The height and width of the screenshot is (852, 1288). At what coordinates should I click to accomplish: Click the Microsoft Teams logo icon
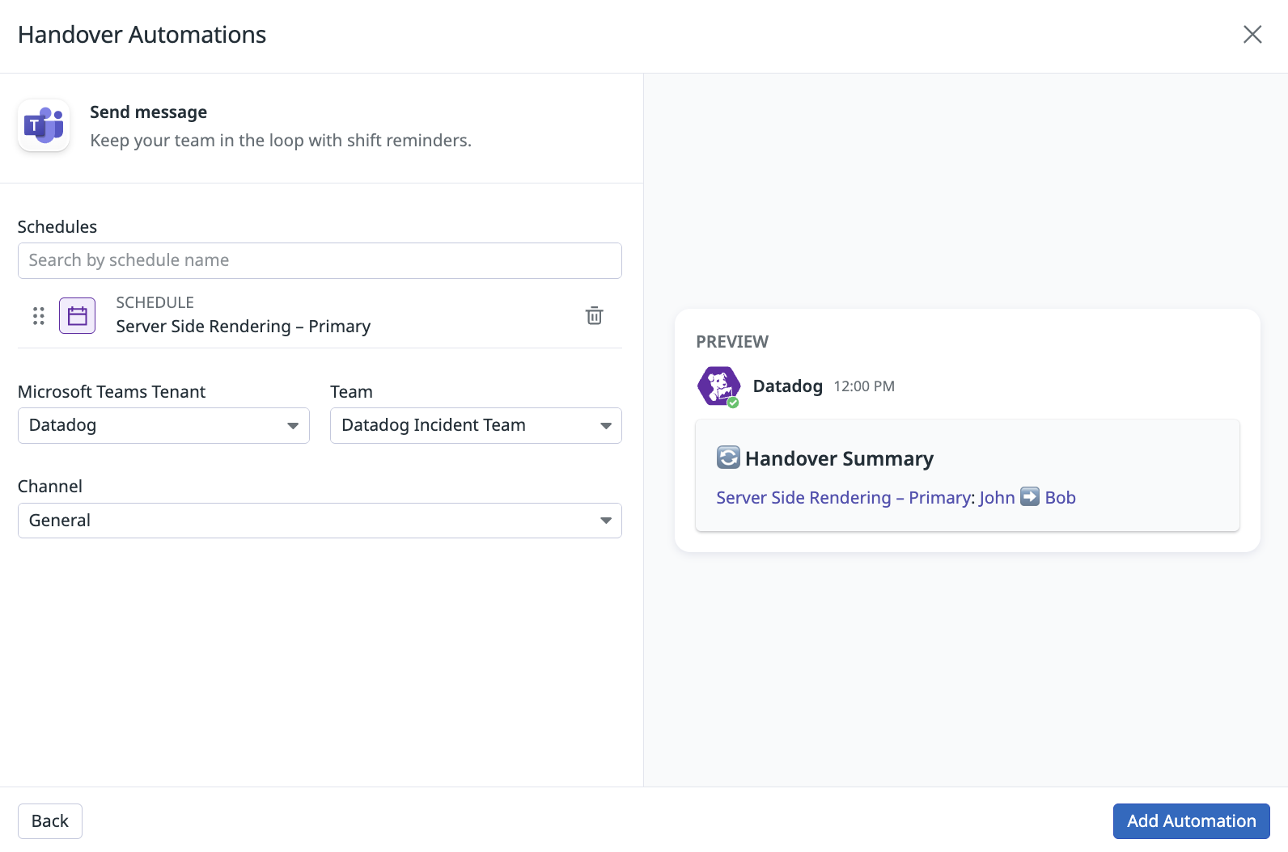click(x=44, y=126)
